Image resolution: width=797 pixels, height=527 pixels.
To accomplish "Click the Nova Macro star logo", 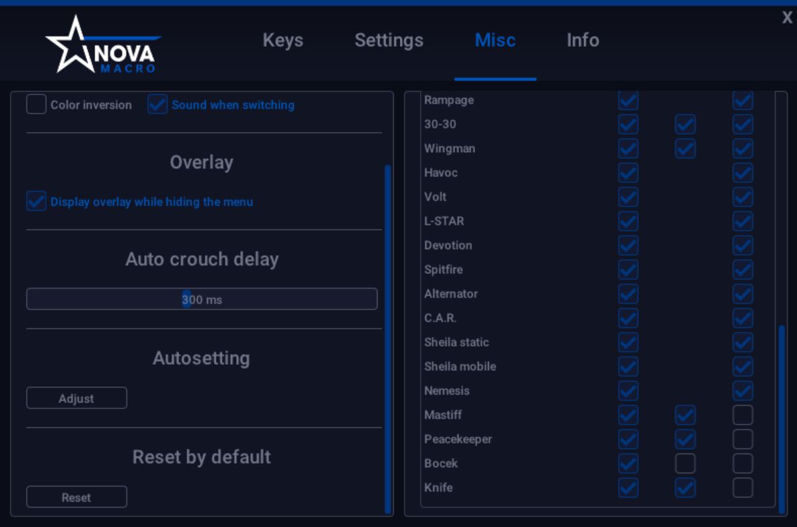I will point(104,44).
